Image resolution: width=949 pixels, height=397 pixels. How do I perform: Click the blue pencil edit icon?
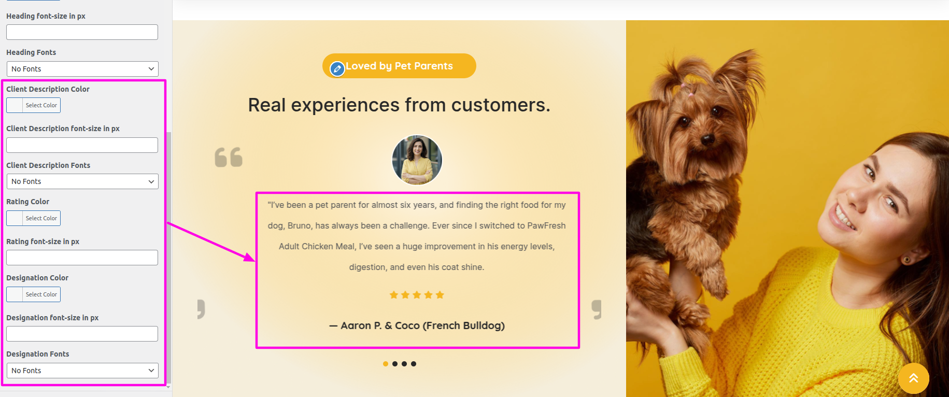[x=337, y=68]
